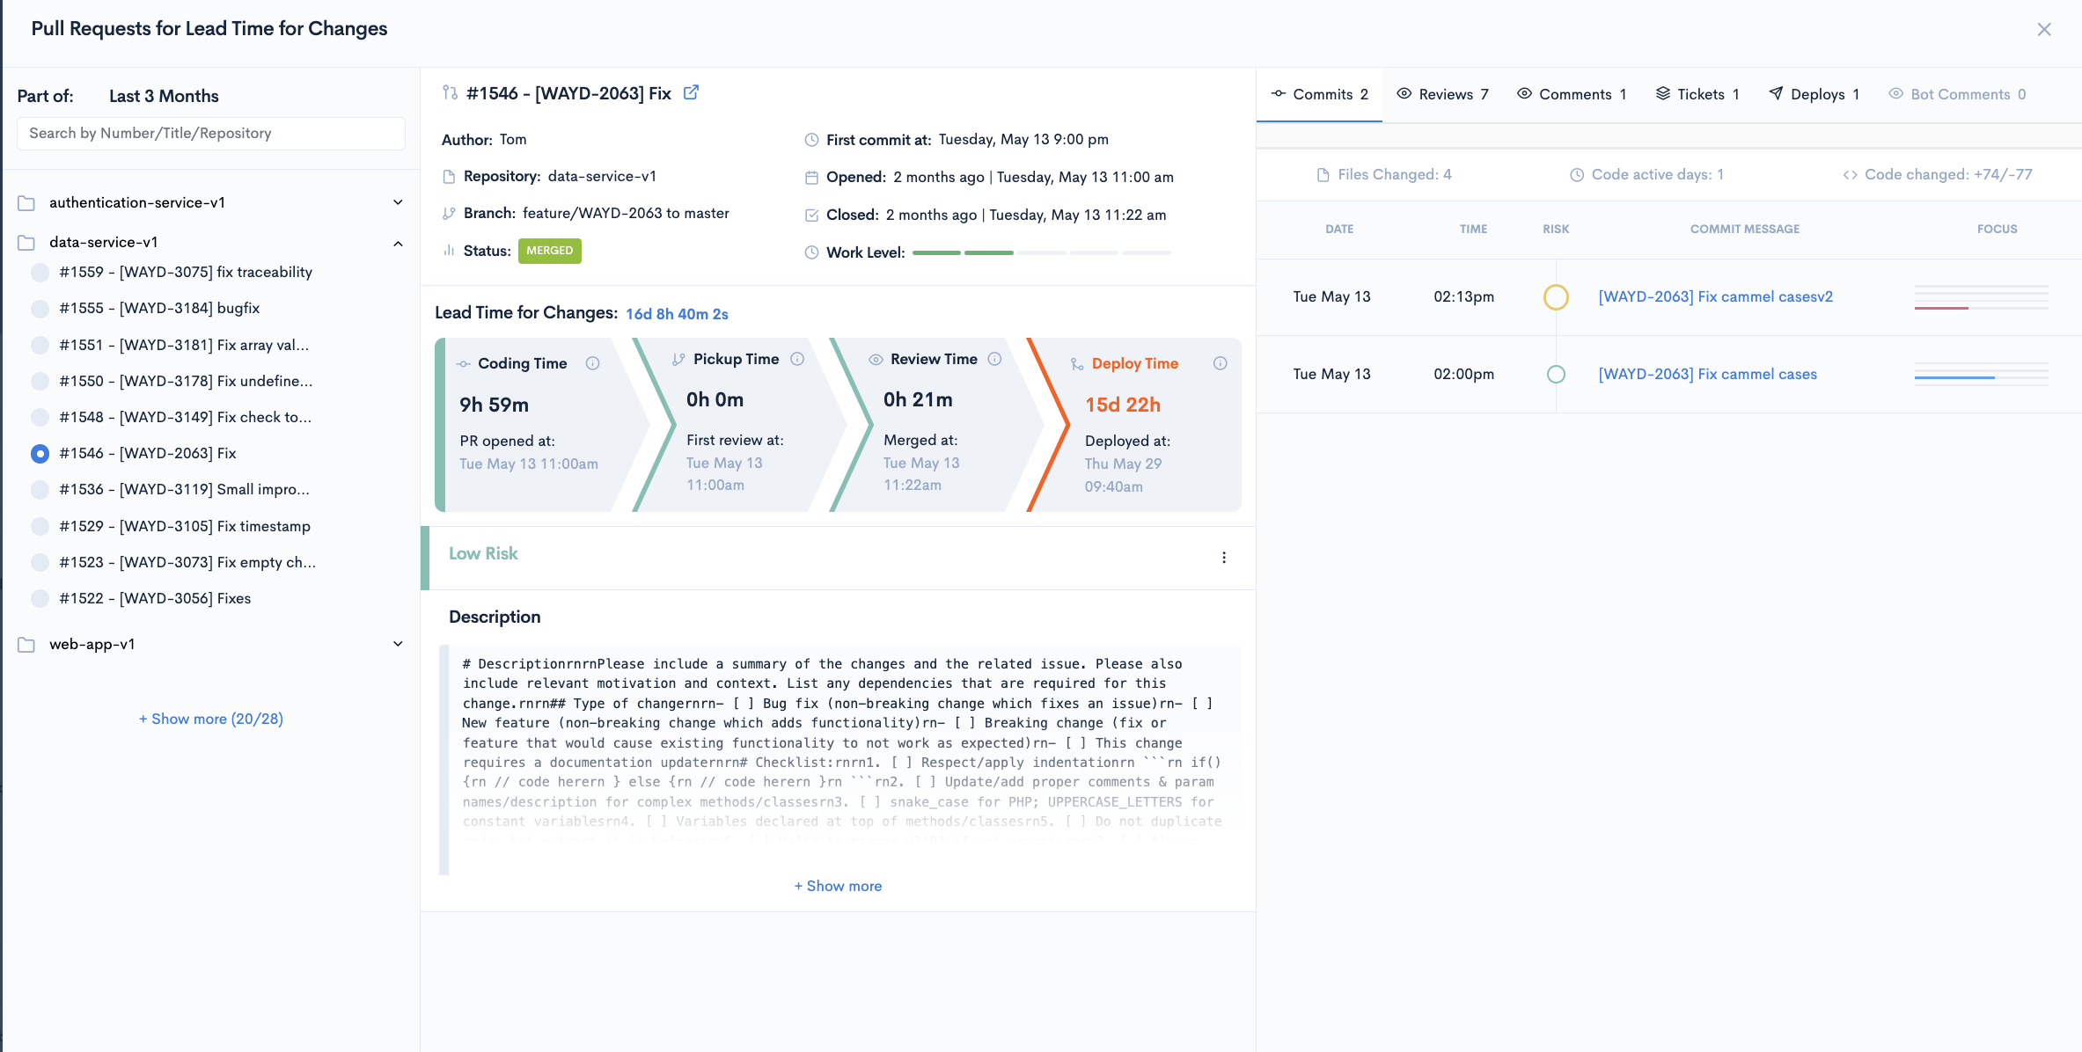Image resolution: width=2082 pixels, height=1052 pixels.
Task: Click Deploy Time header icon
Action: click(1077, 364)
